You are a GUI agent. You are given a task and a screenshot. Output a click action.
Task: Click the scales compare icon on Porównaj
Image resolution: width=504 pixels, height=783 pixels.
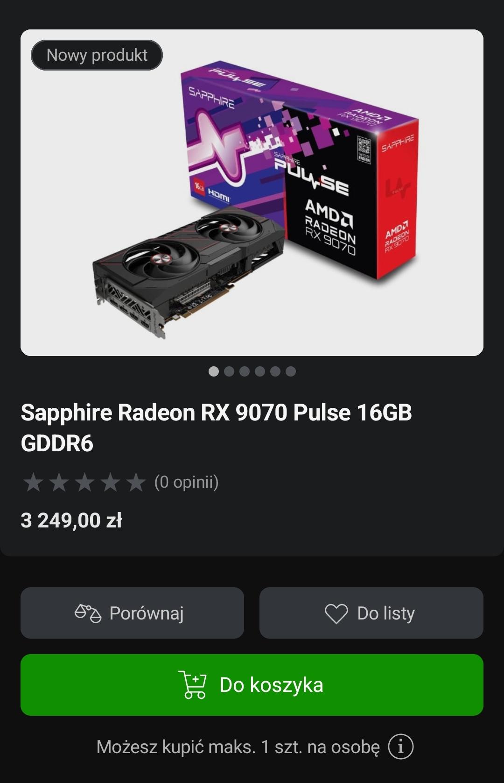point(88,613)
